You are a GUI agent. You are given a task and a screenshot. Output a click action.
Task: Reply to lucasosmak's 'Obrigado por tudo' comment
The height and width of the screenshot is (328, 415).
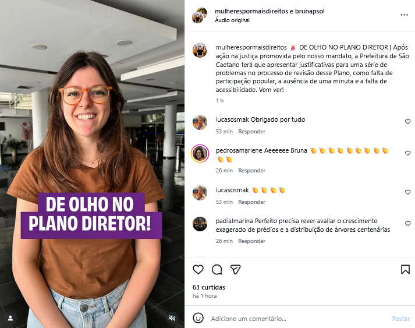[x=251, y=132]
